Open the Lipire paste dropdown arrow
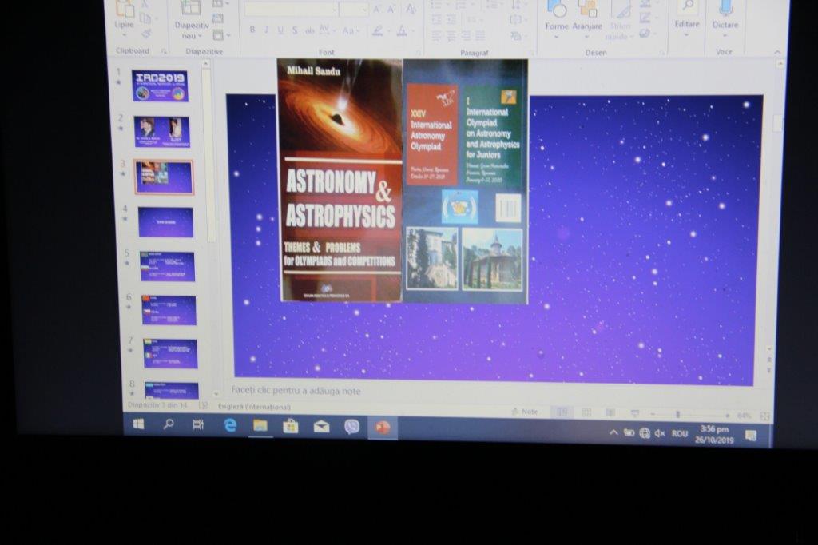 pyautogui.click(x=124, y=35)
